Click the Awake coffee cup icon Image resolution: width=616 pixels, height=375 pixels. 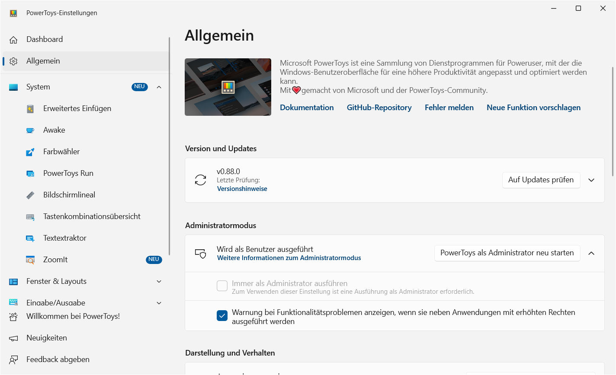click(x=30, y=130)
